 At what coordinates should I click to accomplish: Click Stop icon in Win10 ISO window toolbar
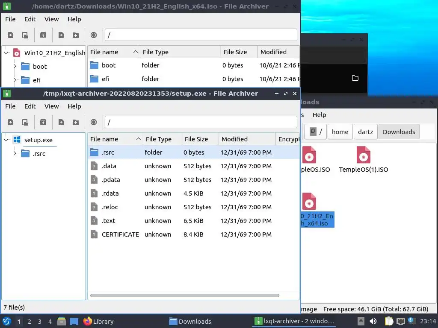[x=94, y=35]
